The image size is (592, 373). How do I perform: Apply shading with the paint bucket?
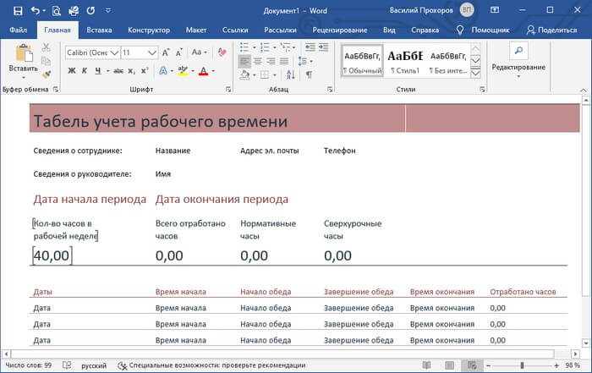(244, 74)
